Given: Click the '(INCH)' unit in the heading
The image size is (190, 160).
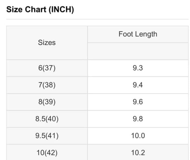Looking at the screenshot, I should point(61,9).
